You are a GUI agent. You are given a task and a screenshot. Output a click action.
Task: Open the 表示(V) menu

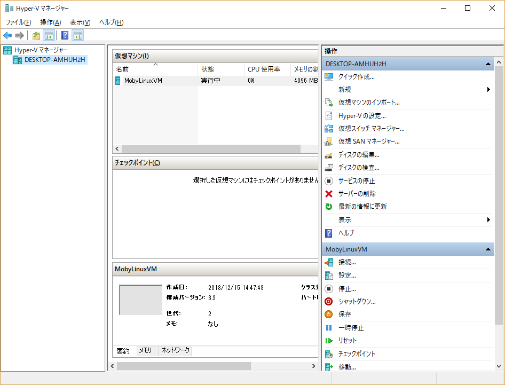[80, 22]
